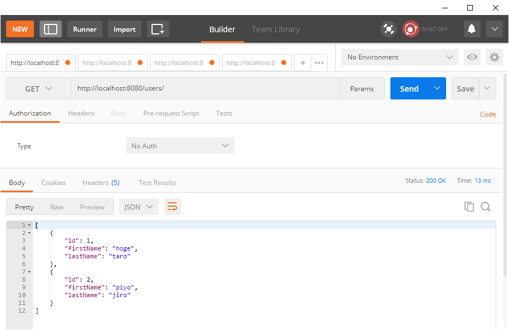The width and height of the screenshot is (509, 330).
Task: Click the "hoge" value in response
Action: pyautogui.click(x=123, y=248)
